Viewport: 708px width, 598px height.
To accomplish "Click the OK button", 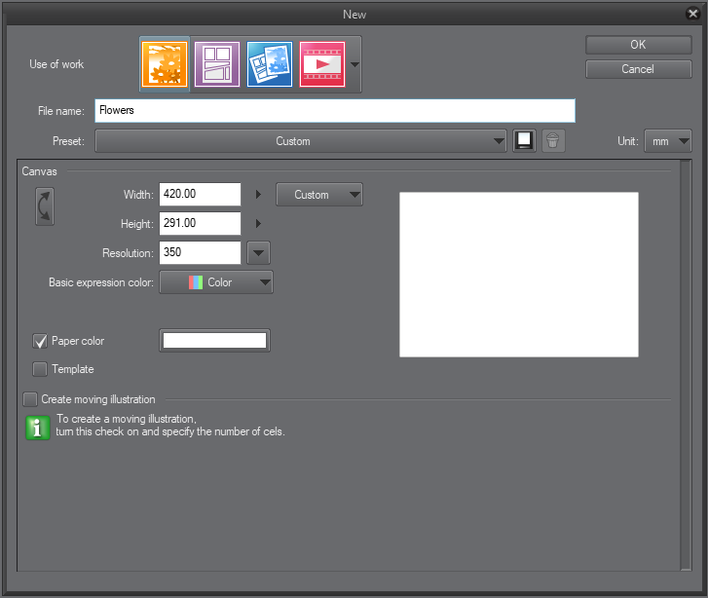I will click(x=639, y=45).
